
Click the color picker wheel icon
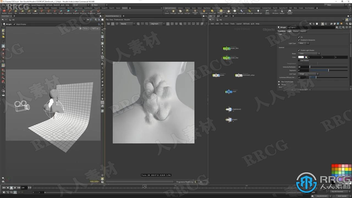tap(306, 57)
